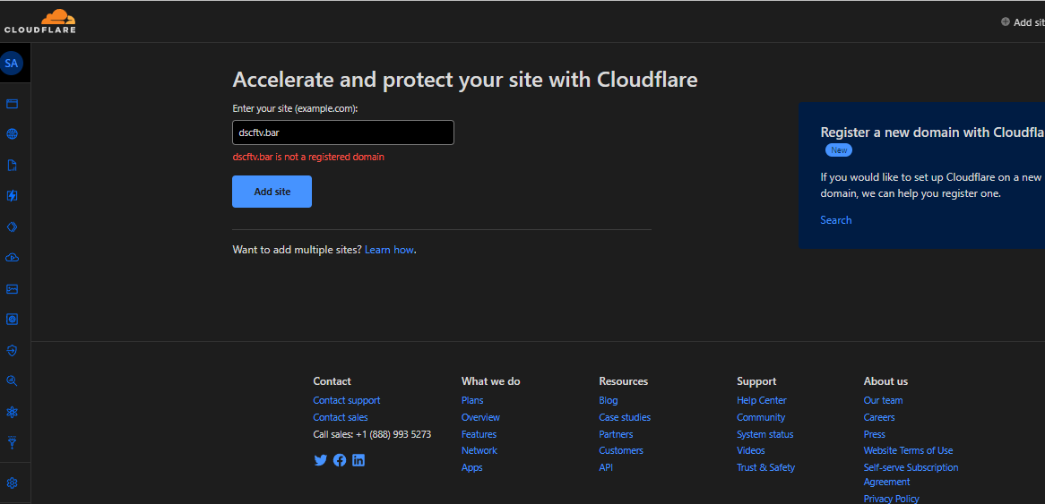1045x504 pixels.
Task: Open Cloudflare's Twitter page
Action: 321,460
